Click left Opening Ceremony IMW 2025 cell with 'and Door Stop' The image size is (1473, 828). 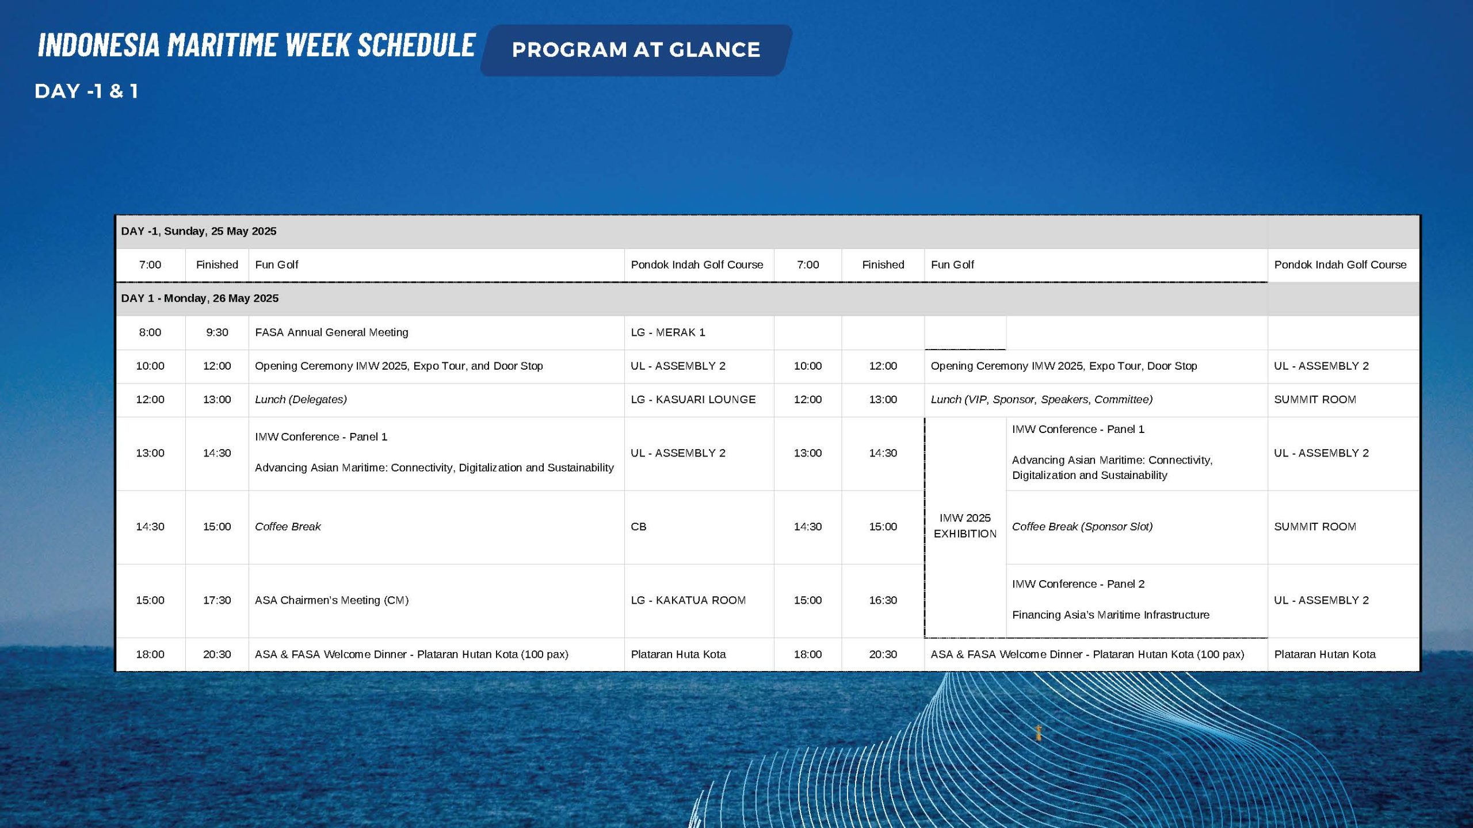(436, 366)
